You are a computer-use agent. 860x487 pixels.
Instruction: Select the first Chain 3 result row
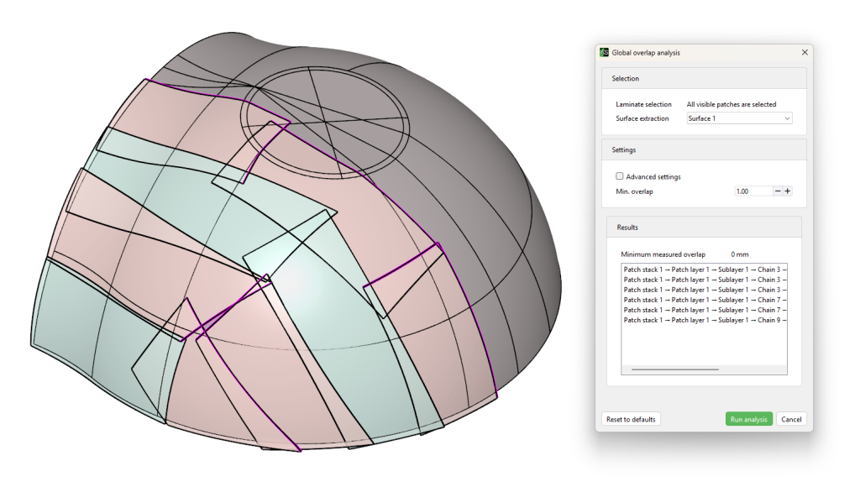[x=704, y=270]
